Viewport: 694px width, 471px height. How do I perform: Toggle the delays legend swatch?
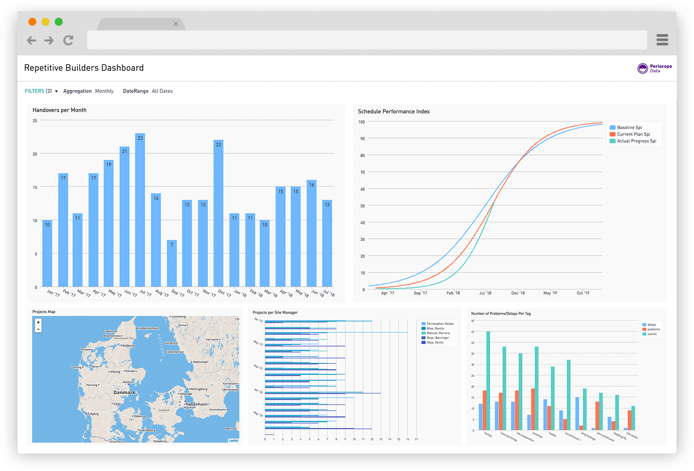(x=645, y=325)
